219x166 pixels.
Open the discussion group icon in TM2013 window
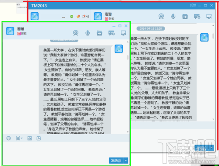(x=197, y=17)
